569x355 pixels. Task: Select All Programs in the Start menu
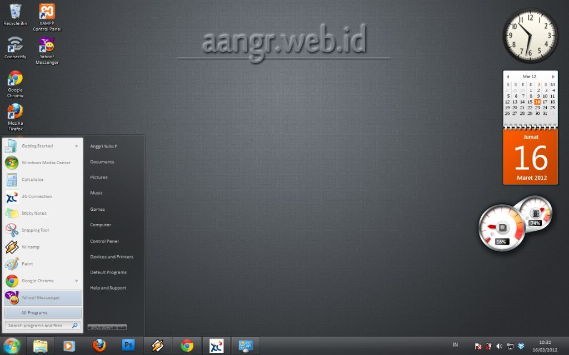click(43, 312)
